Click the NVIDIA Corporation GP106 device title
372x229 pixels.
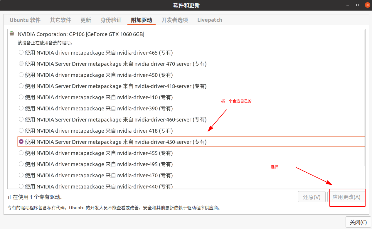81,34
